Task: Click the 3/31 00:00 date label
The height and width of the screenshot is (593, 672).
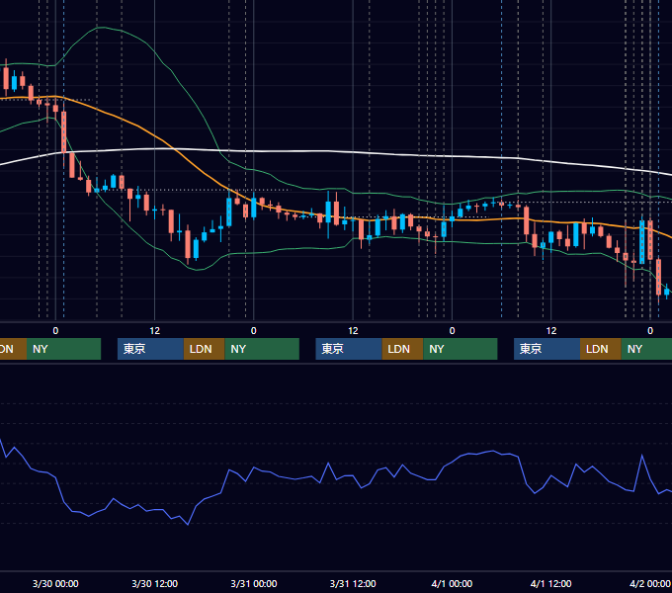Action: point(254,583)
